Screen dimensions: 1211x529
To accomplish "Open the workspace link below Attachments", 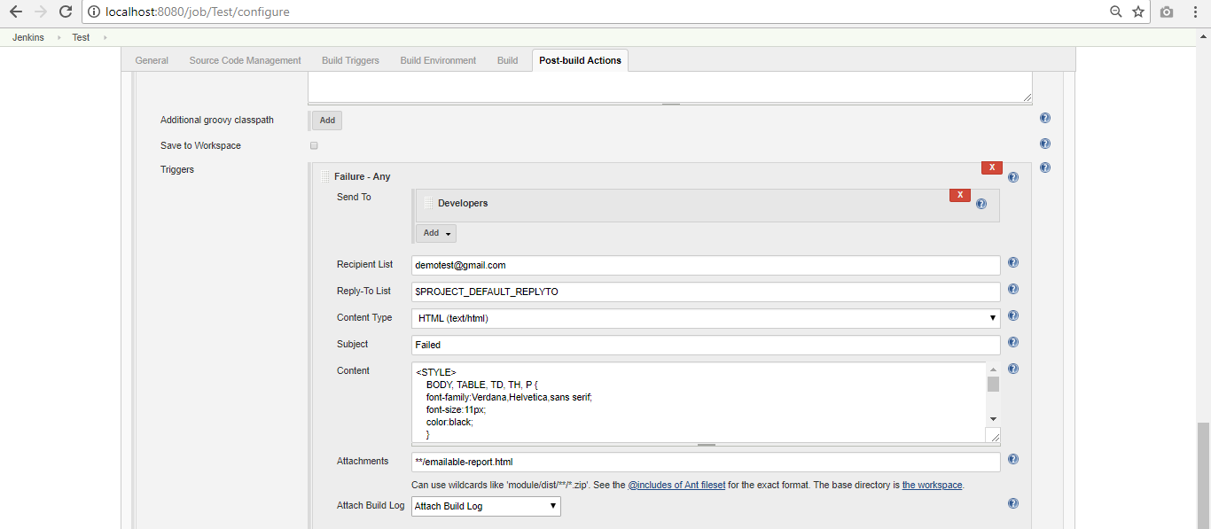I will pos(932,485).
